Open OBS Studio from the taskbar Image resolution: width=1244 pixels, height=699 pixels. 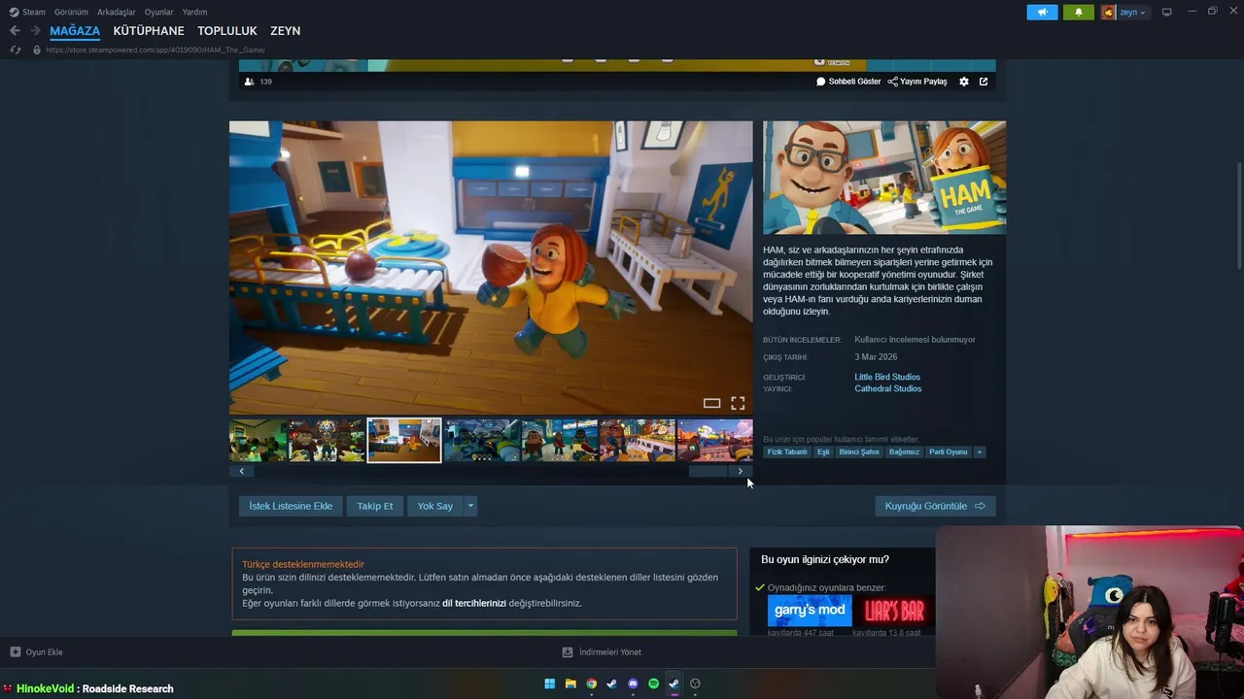(695, 683)
